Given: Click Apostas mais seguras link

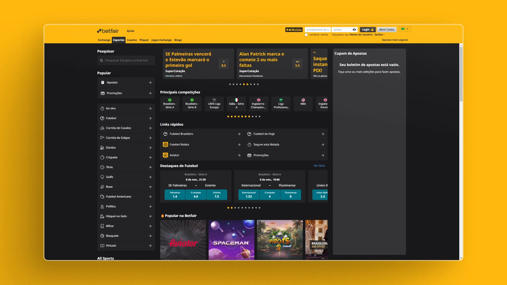Looking at the screenshot, I should 395,40.
